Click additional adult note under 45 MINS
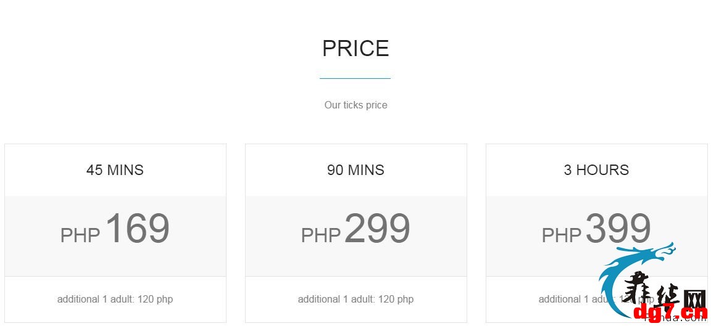 click(x=115, y=300)
